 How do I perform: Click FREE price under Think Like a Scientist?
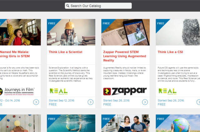pyautogui.click(x=53, y=105)
